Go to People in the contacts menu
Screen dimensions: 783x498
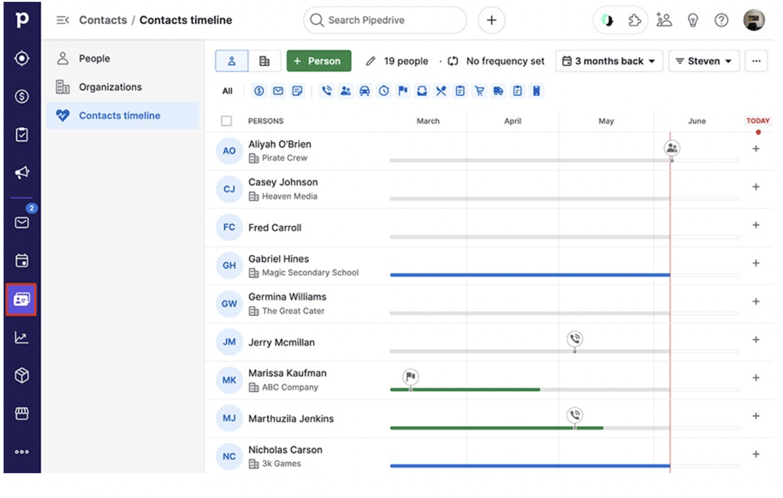pyautogui.click(x=94, y=58)
